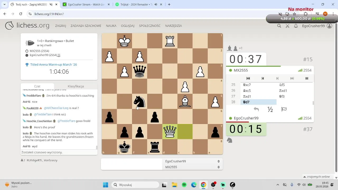Add a new browser tab
The width and height of the screenshot is (338, 190).
pos(169,4)
